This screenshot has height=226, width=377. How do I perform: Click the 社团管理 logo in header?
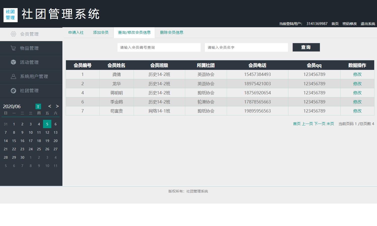pos(11,15)
